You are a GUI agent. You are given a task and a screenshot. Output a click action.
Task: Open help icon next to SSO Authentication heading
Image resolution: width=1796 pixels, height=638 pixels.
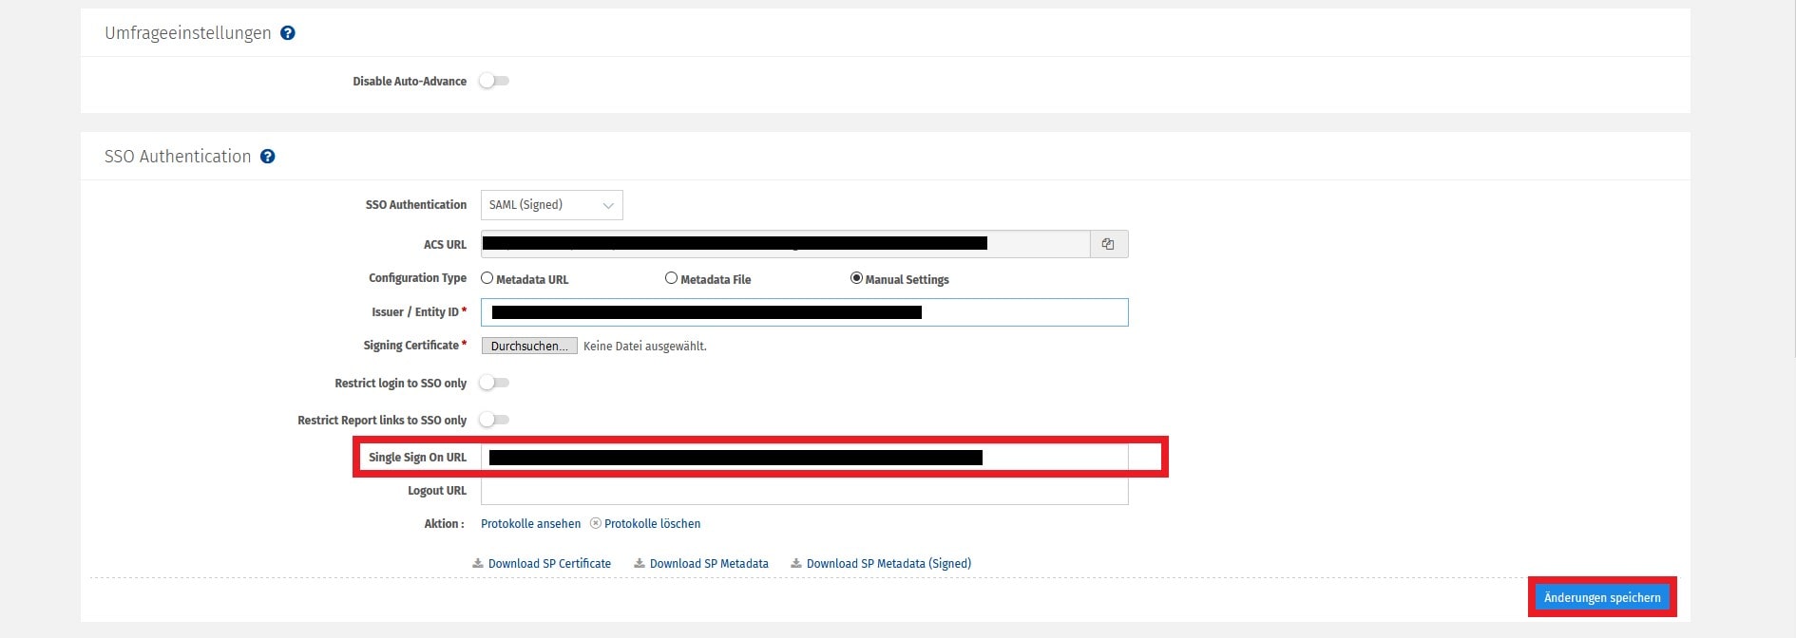tap(268, 157)
